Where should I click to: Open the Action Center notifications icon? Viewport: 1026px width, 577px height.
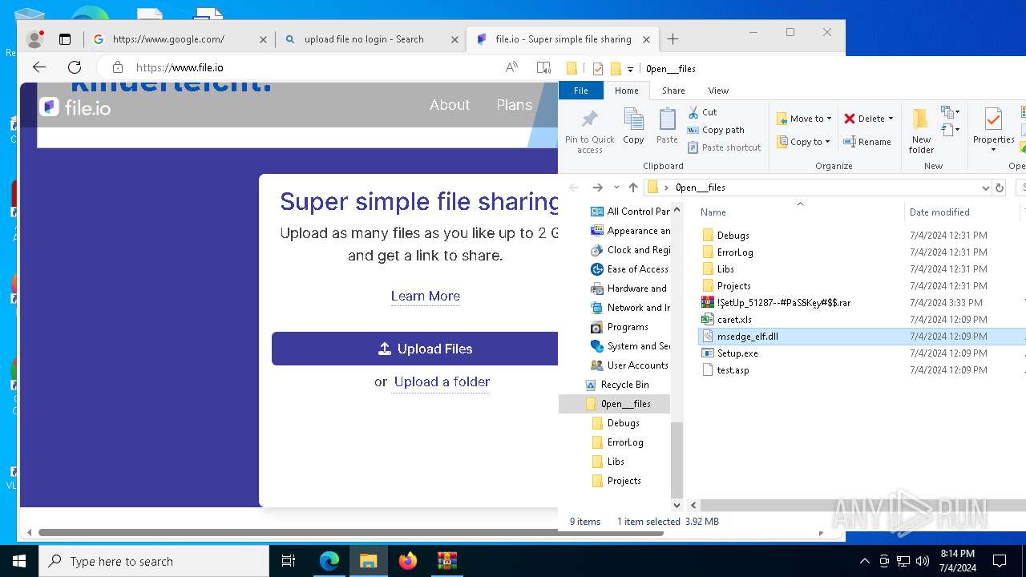(1000, 561)
